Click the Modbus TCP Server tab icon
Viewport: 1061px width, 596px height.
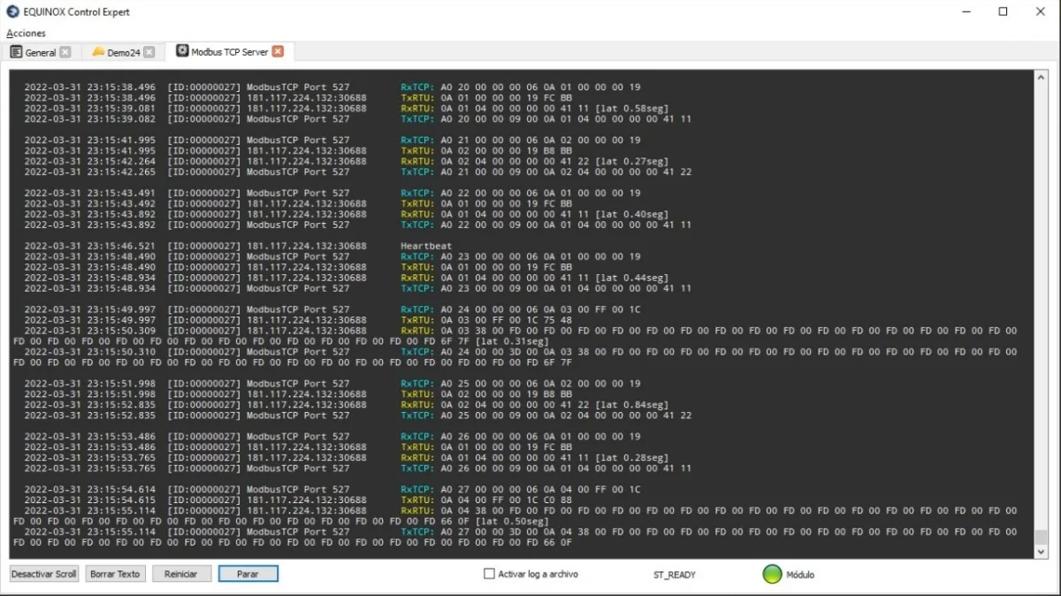pyautogui.click(x=182, y=51)
